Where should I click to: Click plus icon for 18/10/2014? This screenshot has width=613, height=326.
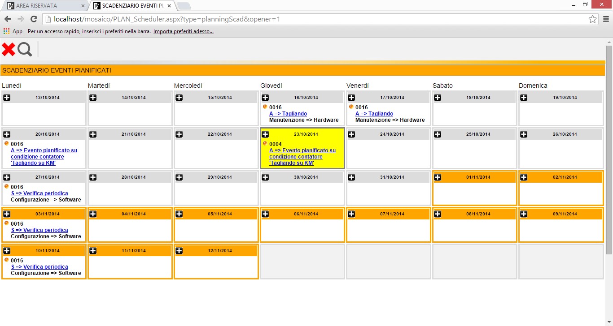pyautogui.click(x=438, y=98)
